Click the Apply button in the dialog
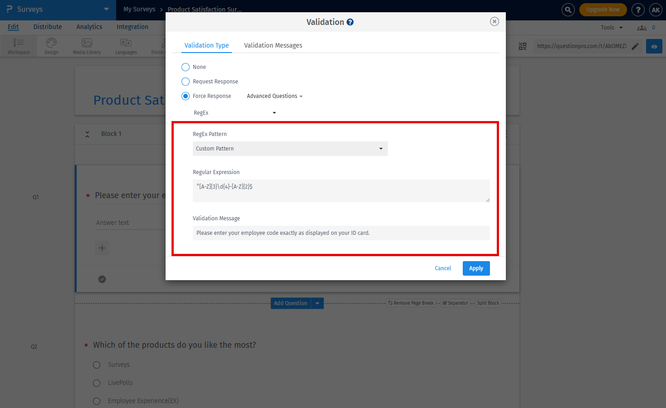This screenshot has width=666, height=408. (476, 268)
